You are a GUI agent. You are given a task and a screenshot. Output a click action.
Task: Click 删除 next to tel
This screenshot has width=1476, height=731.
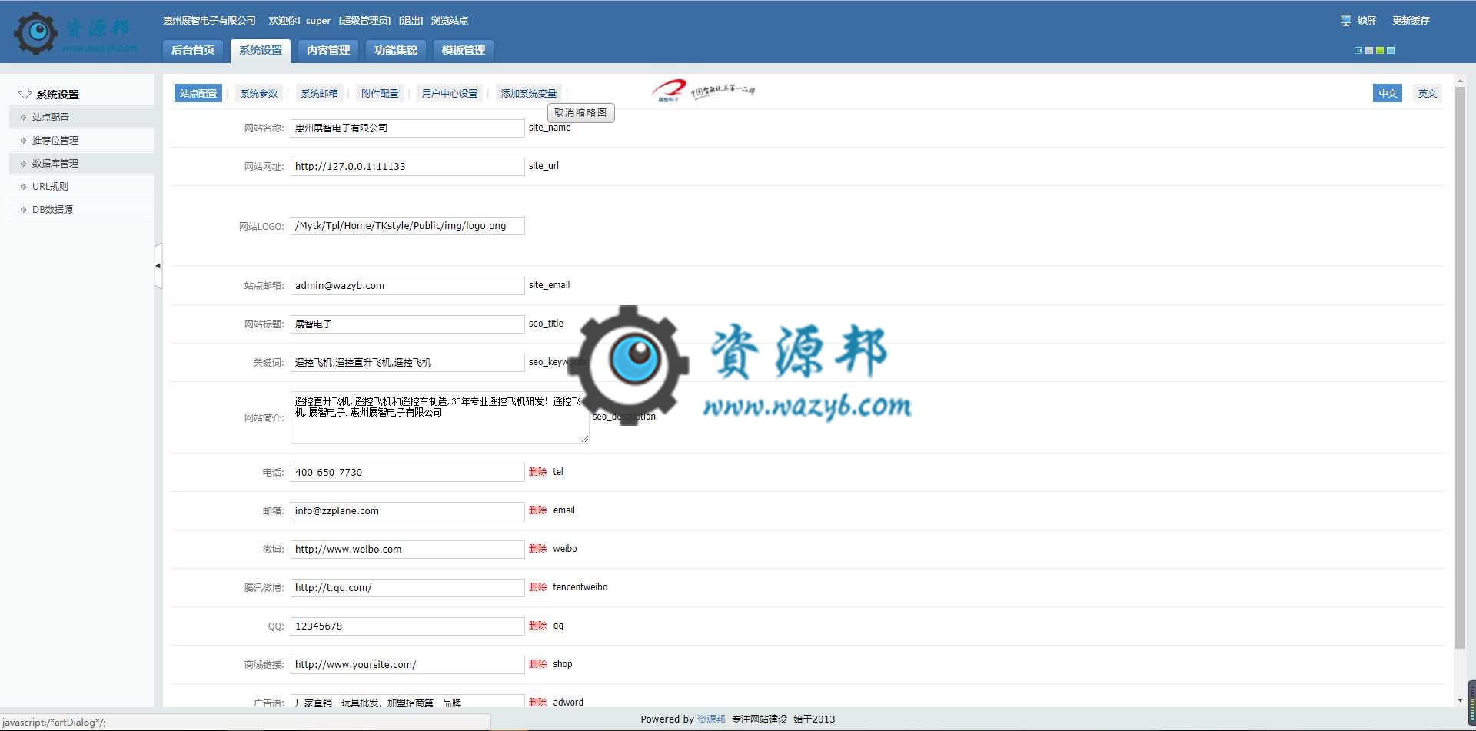point(538,472)
